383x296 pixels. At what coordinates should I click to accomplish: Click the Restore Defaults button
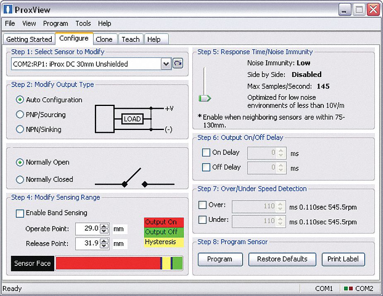click(x=282, y=259)
